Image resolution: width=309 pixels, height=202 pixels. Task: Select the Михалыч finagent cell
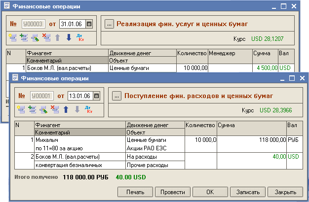click(80, 140)
